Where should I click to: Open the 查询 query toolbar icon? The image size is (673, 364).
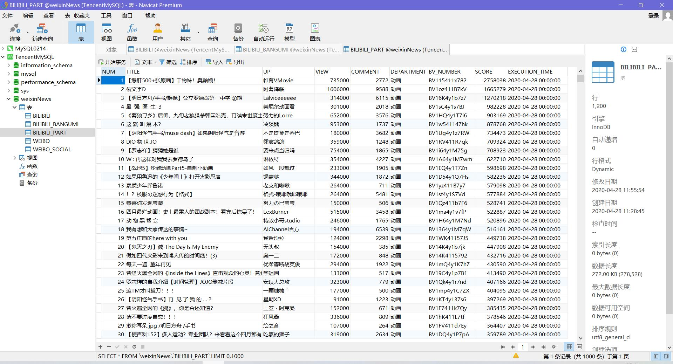point(212,32)
